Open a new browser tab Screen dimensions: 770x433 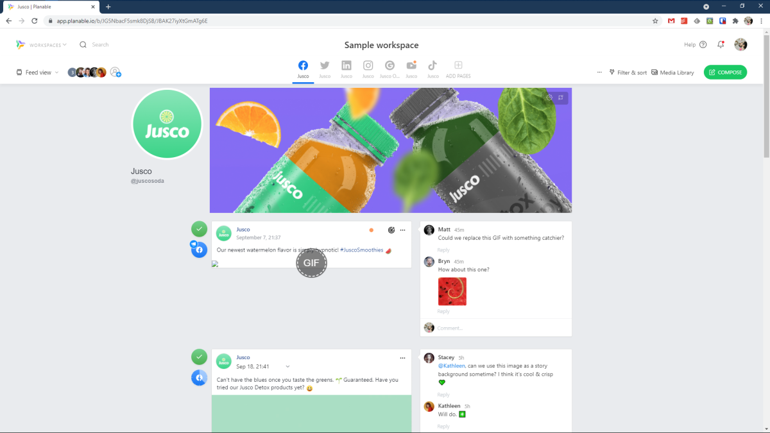(108, 6)
